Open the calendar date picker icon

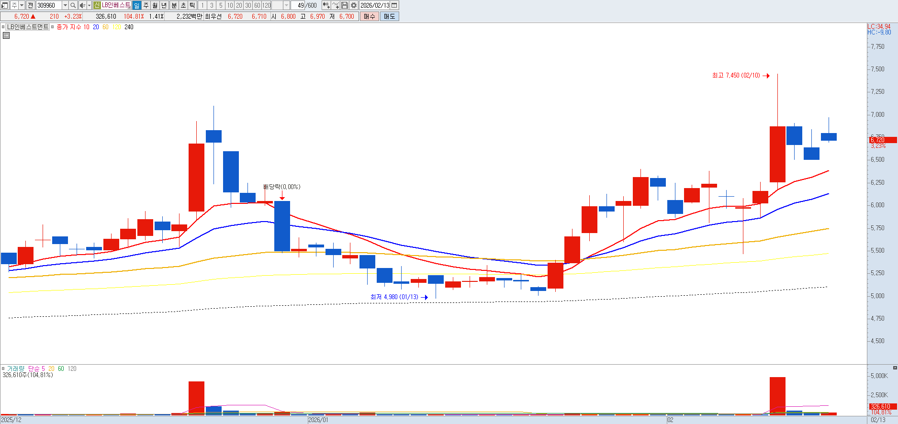394,5
